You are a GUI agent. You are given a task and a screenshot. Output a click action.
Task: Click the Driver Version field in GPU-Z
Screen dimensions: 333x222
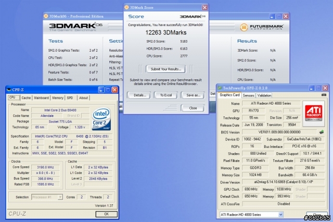click(x=284, y=182)
